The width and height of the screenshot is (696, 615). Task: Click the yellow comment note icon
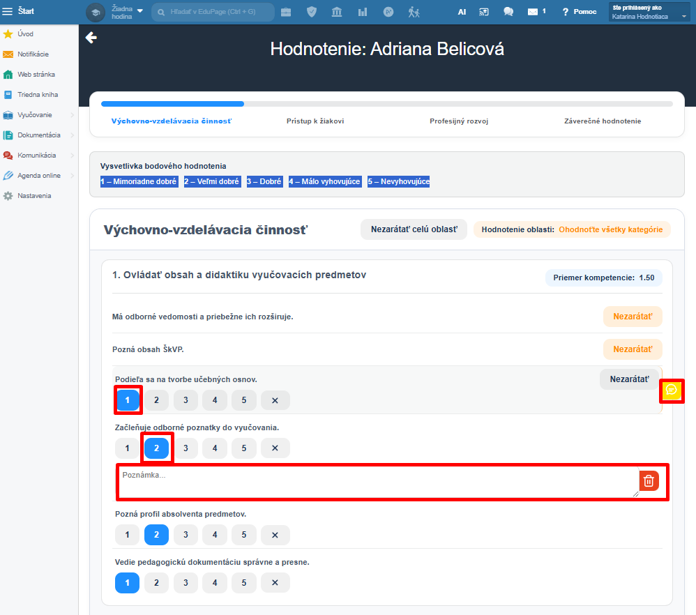point(672,390)
